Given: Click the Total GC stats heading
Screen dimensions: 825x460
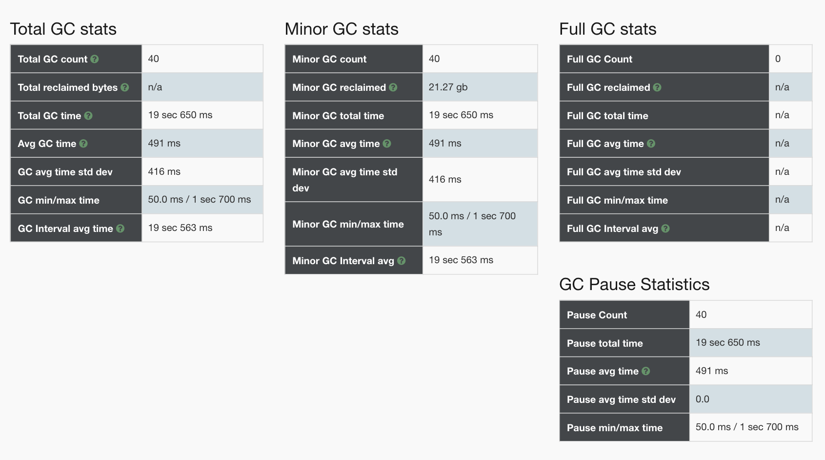Looking at the screenshot, I should (x=63, y=29).
